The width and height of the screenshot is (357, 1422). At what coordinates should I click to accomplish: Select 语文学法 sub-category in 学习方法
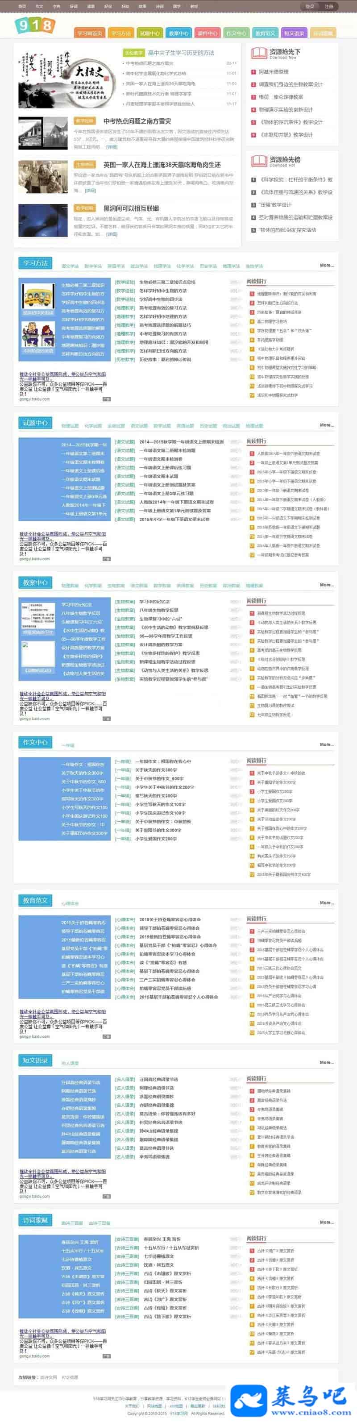tap(70, 266)
